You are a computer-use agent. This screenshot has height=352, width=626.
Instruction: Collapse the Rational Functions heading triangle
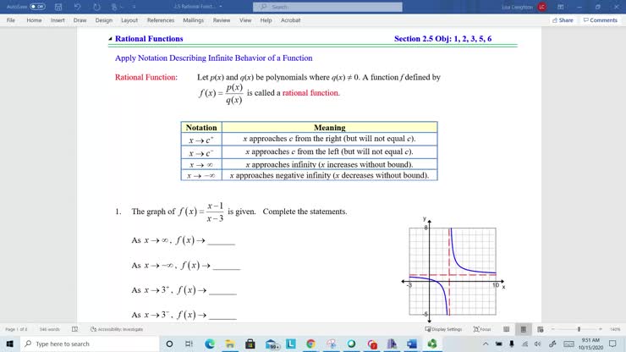click(x=110, y=39)
